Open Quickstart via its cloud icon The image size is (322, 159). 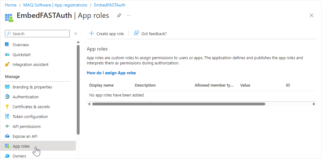click(7, 55)
